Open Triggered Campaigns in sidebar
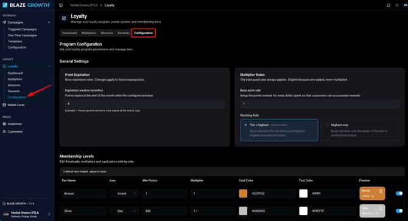 pos(22,29)
